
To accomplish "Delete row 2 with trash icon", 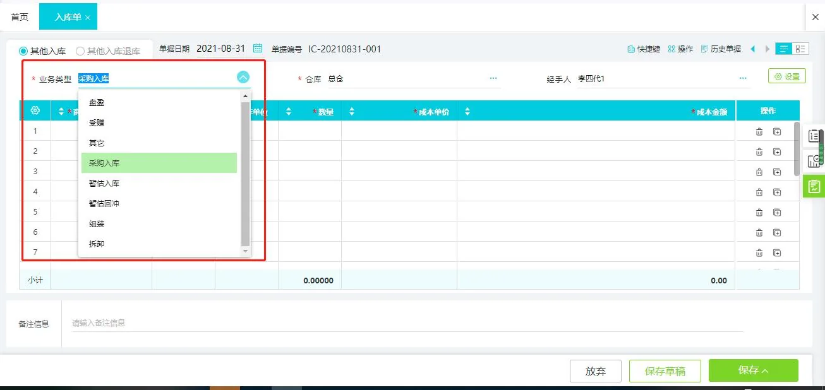I will pos(759,151).
